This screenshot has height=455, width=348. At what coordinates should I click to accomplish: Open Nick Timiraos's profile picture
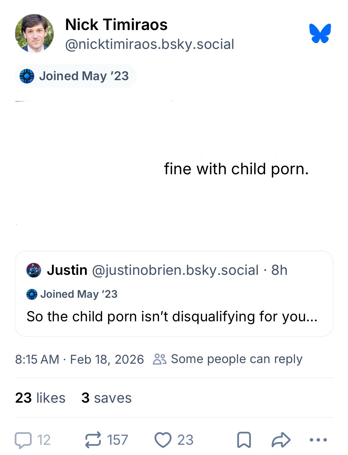click(34, 33)
